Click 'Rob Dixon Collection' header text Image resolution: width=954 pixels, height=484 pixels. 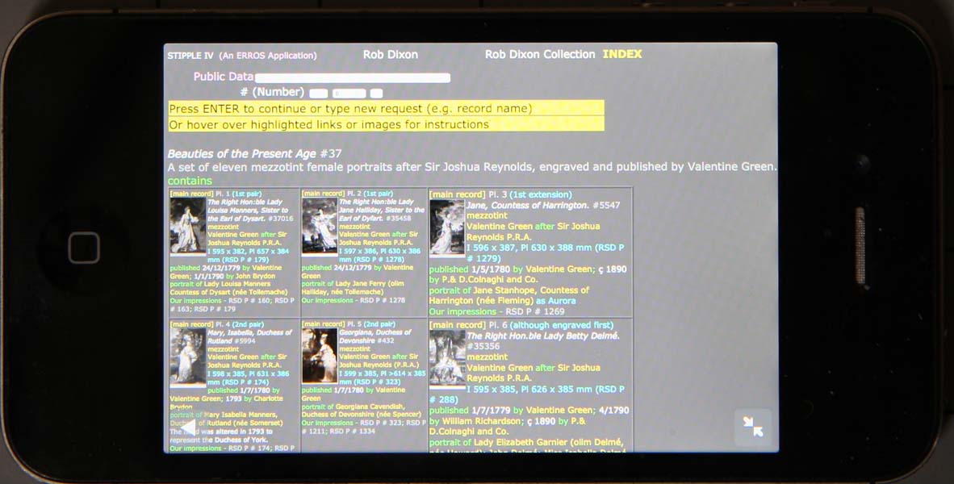tap(539, 54)
